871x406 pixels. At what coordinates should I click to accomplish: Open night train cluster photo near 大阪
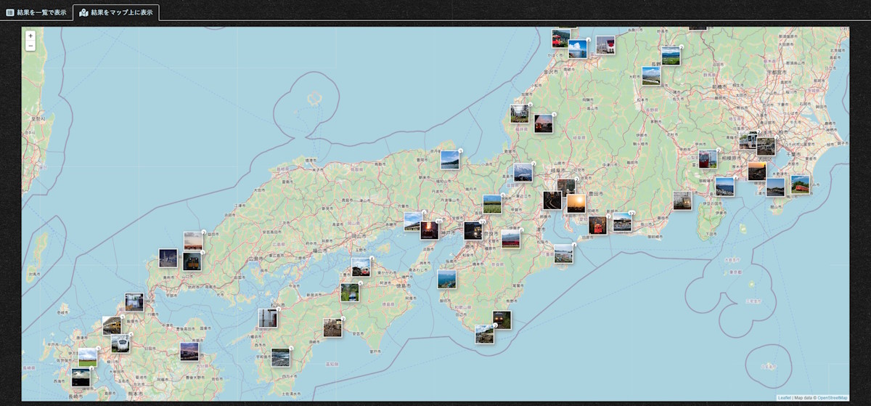473,231
